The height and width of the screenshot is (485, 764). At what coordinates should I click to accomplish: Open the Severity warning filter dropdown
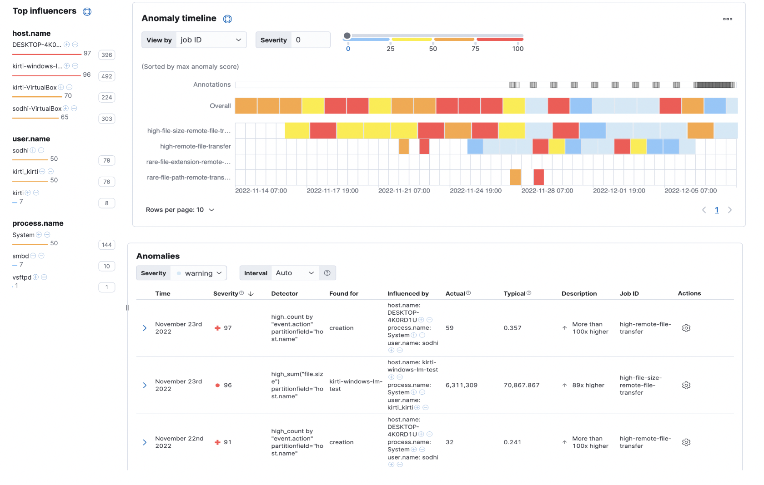coord(199,273)
